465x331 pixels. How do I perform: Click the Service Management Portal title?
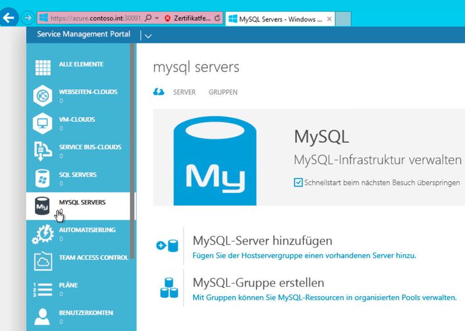click(84, 34)
